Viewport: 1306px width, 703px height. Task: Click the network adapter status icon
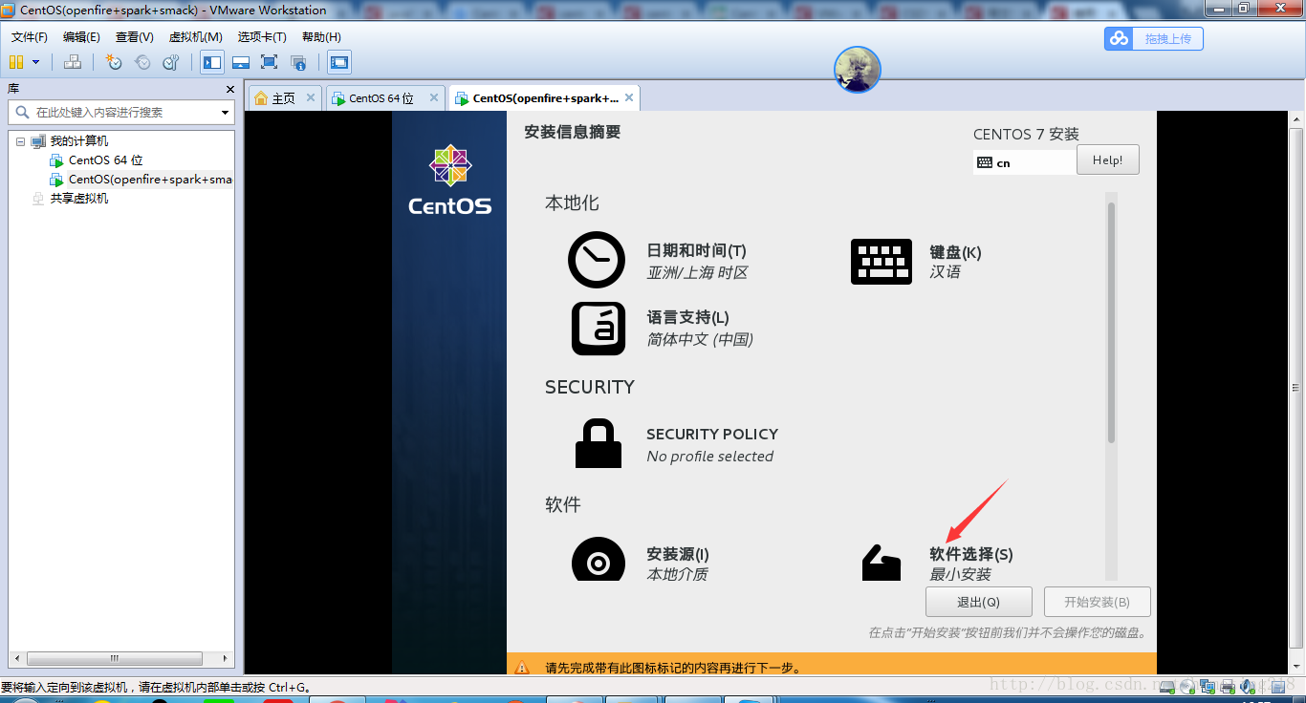pyautogui.click(x=1208, y=687)
